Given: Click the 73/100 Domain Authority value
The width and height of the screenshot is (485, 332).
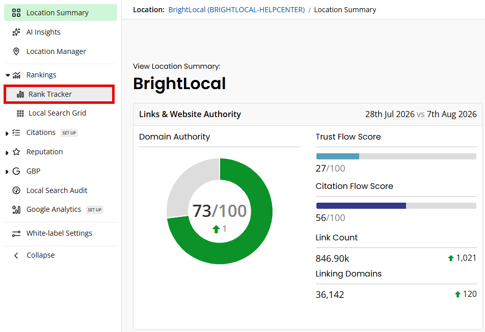Looking at the screenshot, I should pyautogui.click(x=220, y=211).
